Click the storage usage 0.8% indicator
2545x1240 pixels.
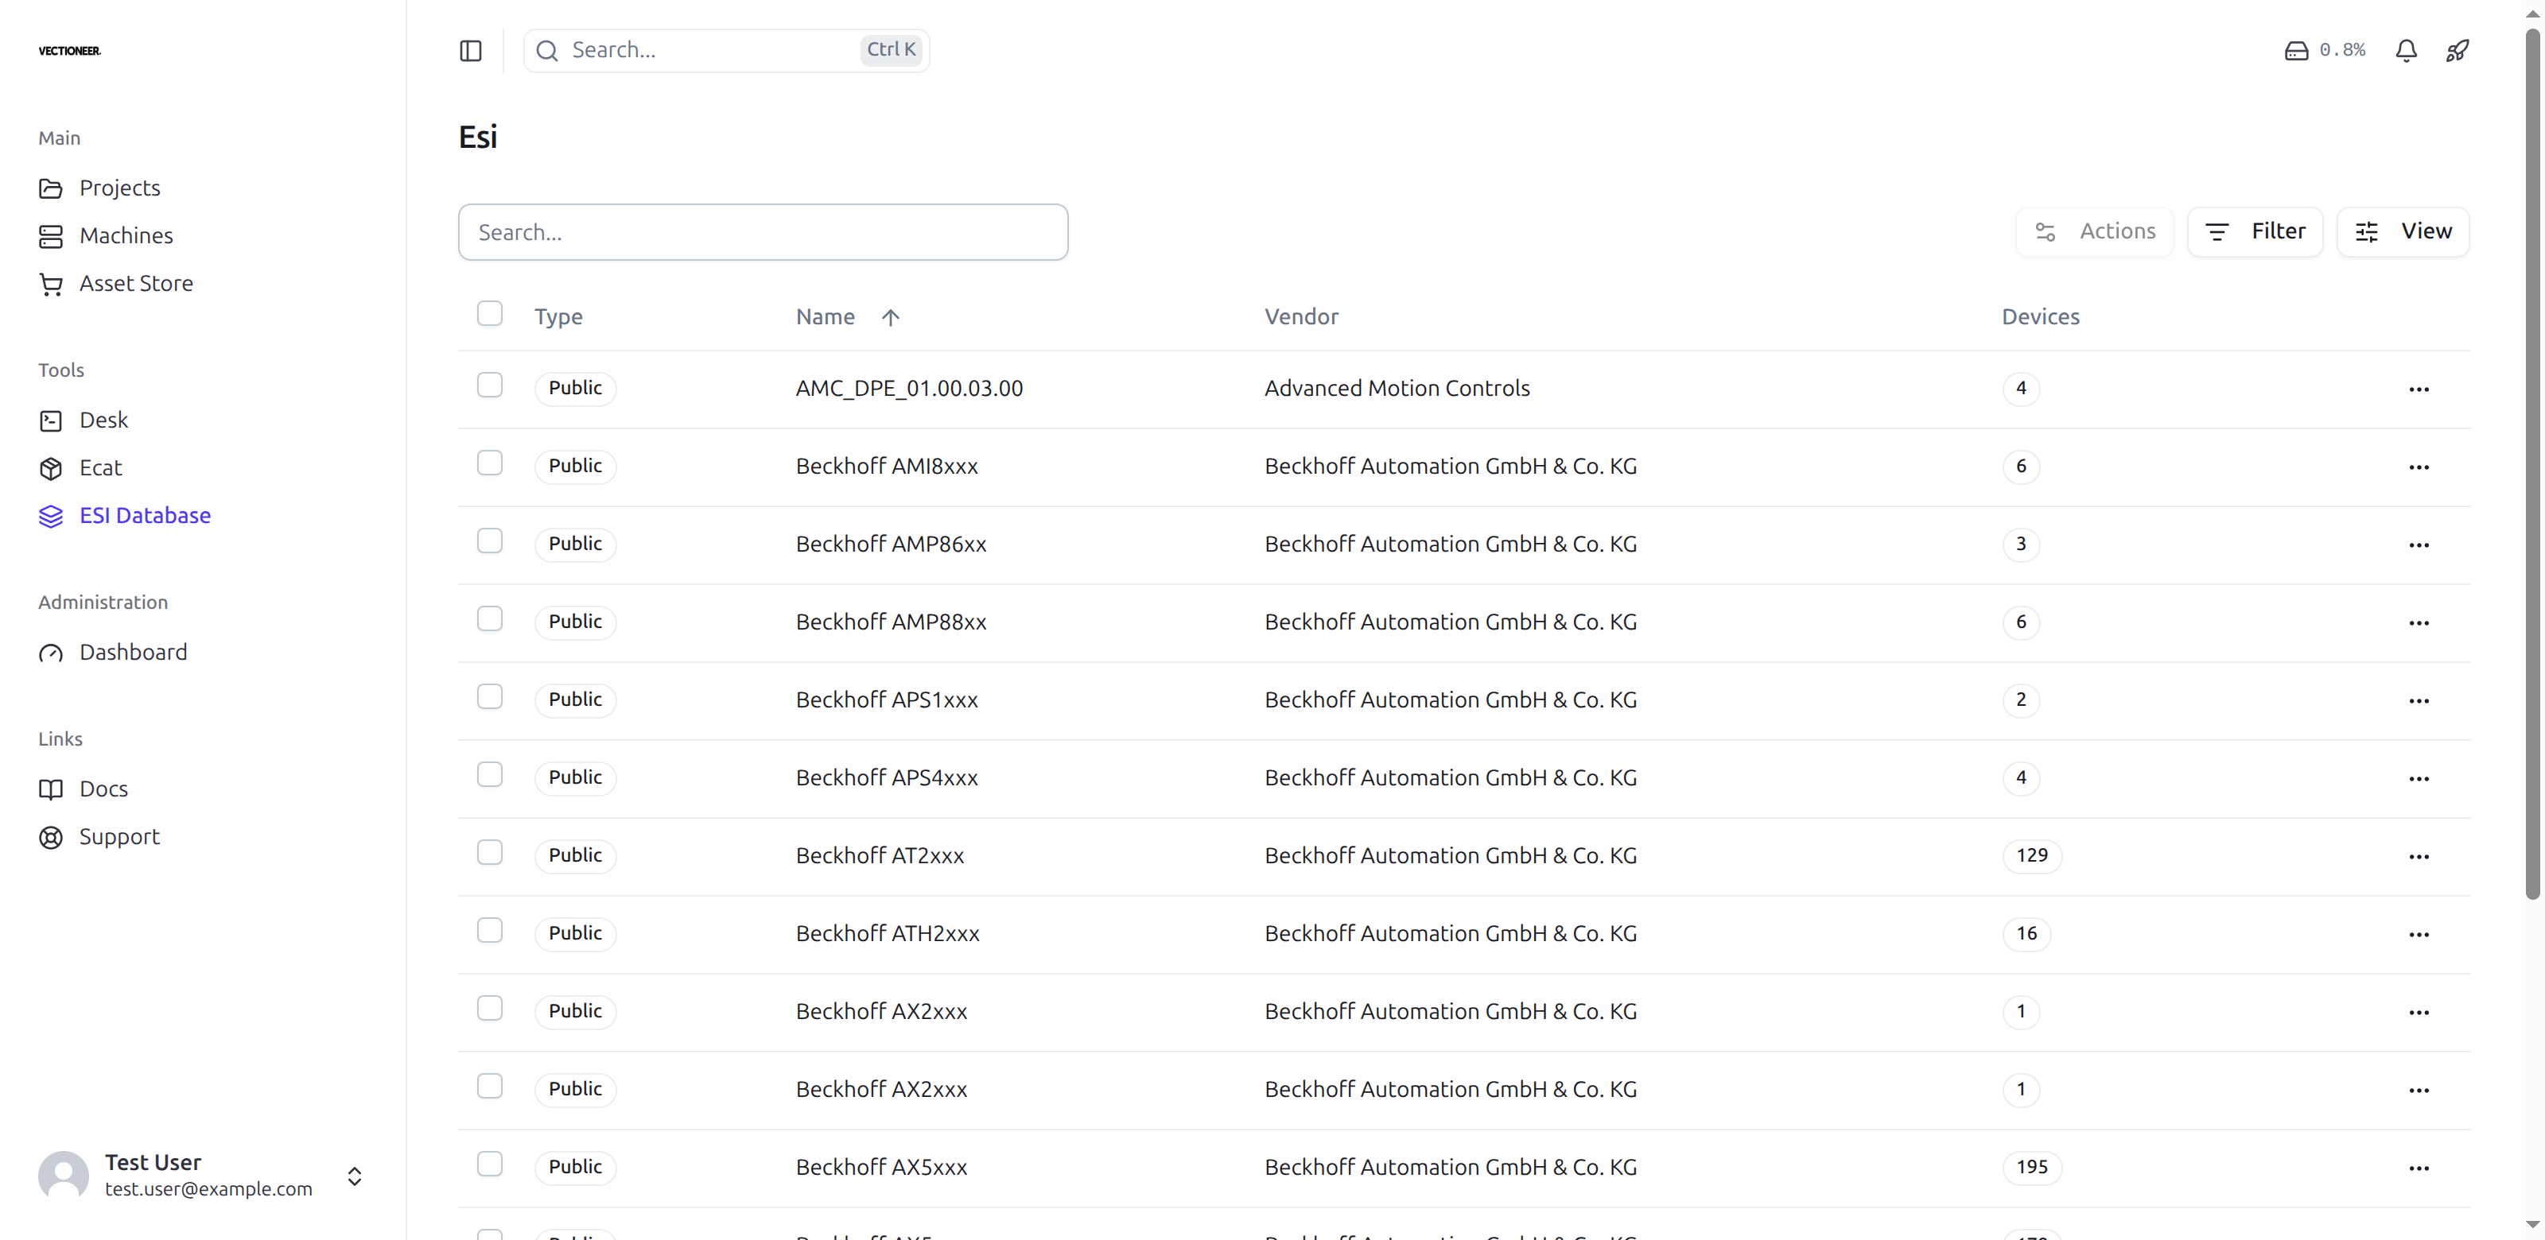click(2325, 50)
